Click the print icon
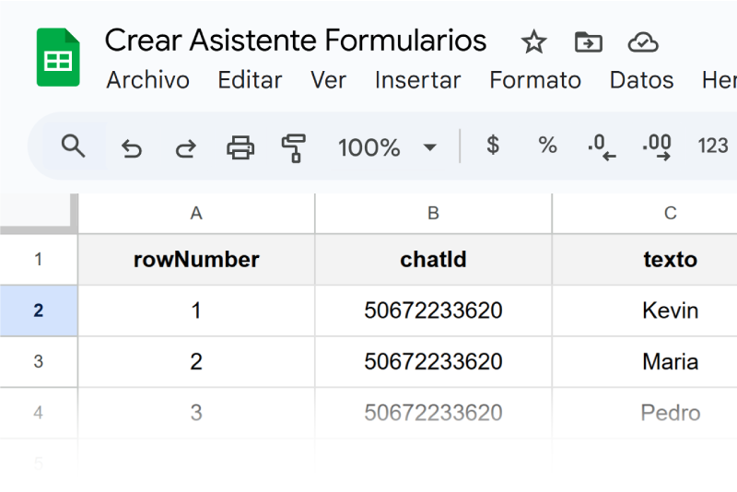737x492 pixels. coord(240,147)
